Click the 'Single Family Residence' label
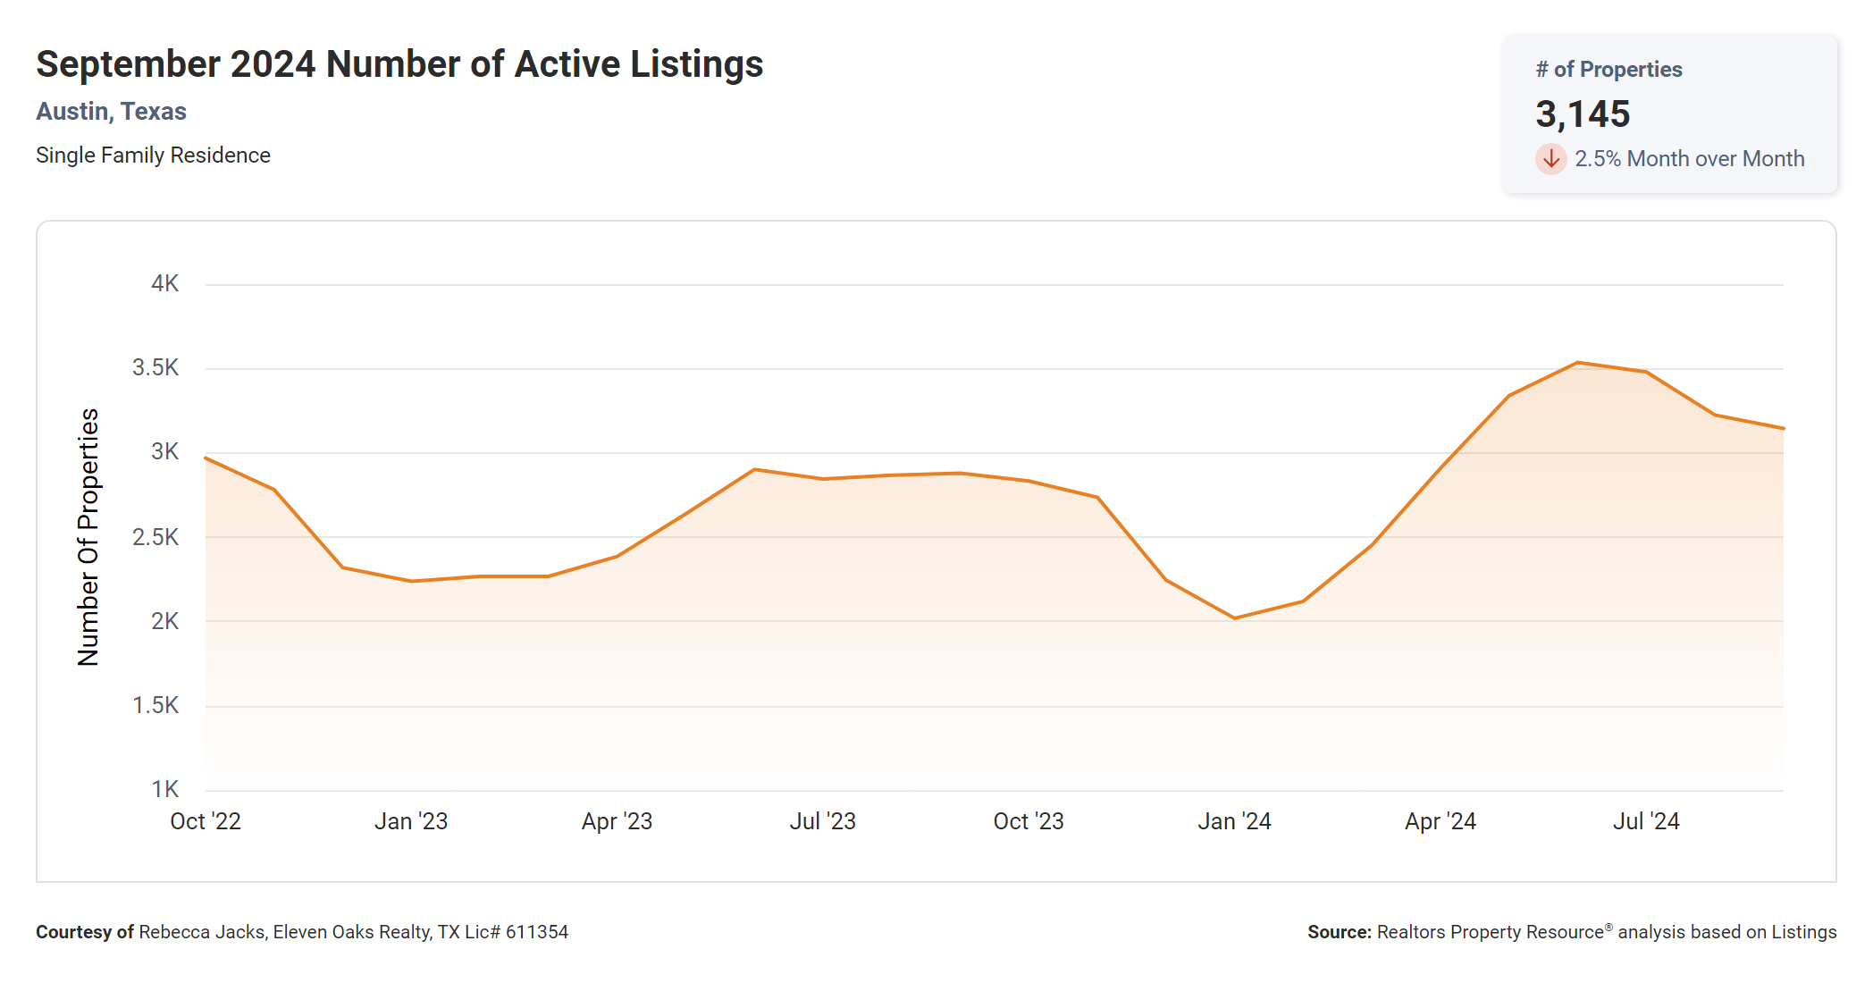The height and width of the screenshot is (983, 1873). click(x=153, y=155)
